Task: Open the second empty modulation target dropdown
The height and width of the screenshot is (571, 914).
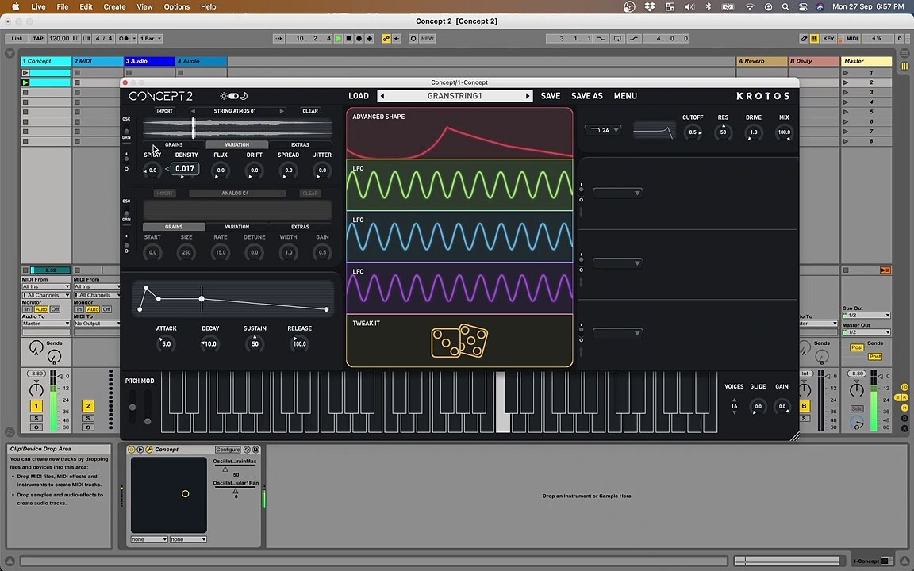Action: click(618, 263)
